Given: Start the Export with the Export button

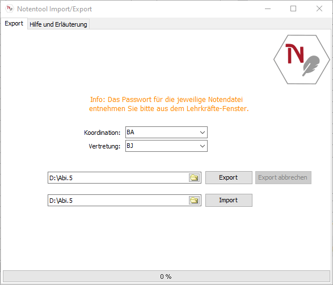Looking at the screenshot, I should pos(229,177).
